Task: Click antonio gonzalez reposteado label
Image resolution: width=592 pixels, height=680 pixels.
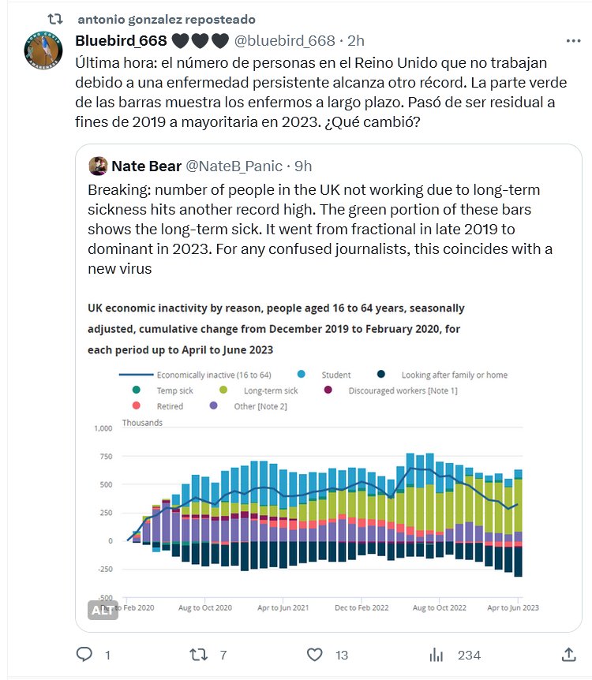Action: [167, 19]
